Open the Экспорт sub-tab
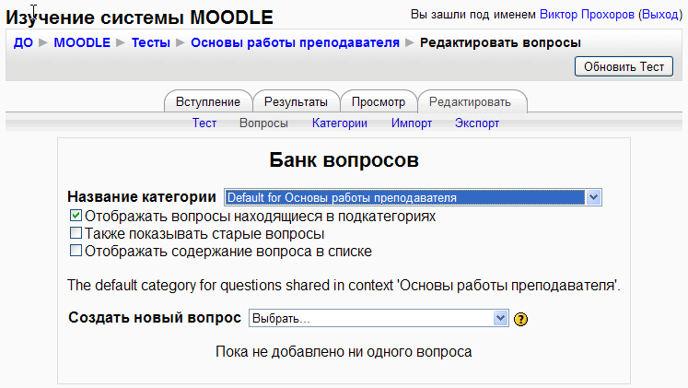The width and height of the screenshot is (688, 388). pos(477,123)
